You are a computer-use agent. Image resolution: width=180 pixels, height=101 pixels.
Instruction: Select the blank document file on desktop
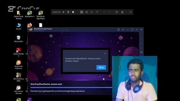(40, 25)
